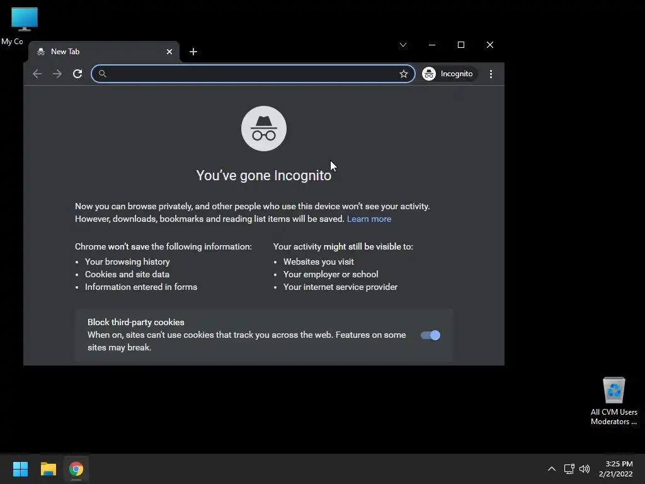The height and width of the screenshot is (484, 645).
Task: Click the "You've gone Incognito" heading
Action: click(264, 175)
